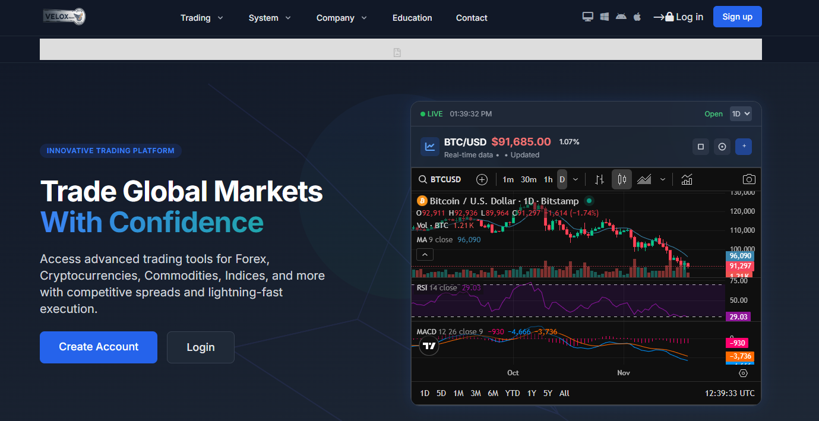The image size is (819, 421).
Task: Select the 3M date range tab
Action: click(476, 393)
